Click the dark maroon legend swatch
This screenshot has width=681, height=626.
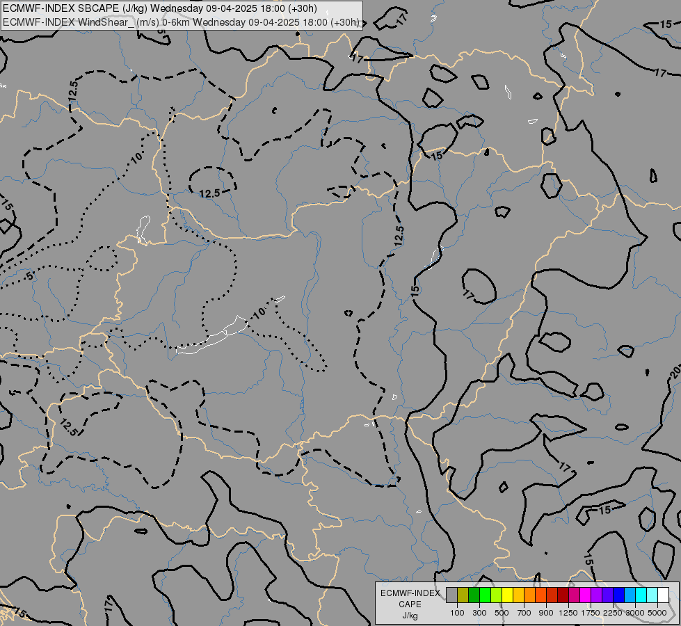pyautogui.click(x=563, y=595)
